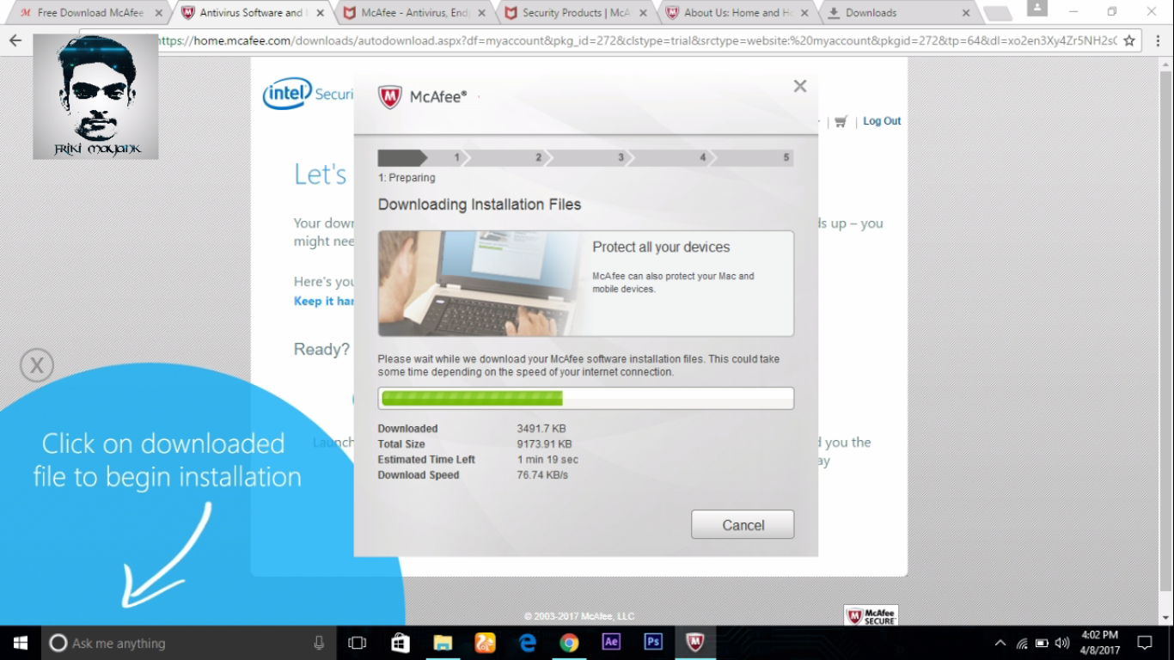The image size is (1174, 660).
Task: Launch Firefox from the taskbar
Action: click(x=485, y=642)
